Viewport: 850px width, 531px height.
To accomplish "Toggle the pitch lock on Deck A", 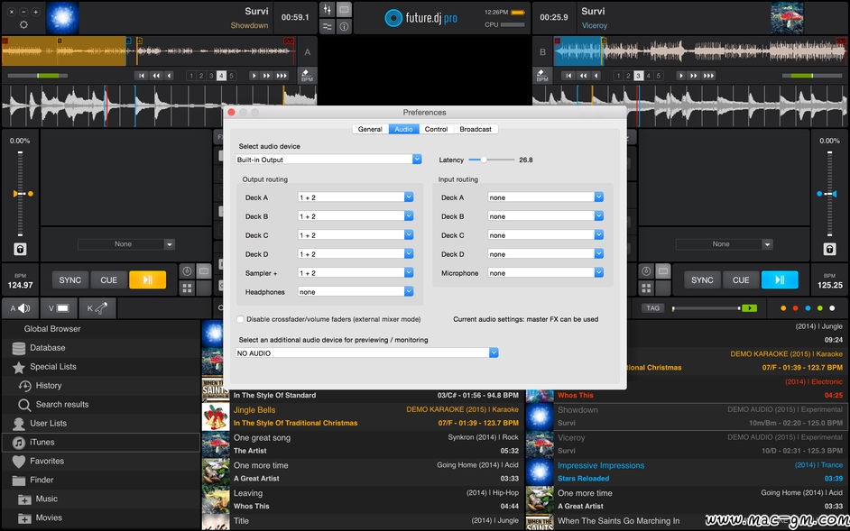I will point(20,249).
